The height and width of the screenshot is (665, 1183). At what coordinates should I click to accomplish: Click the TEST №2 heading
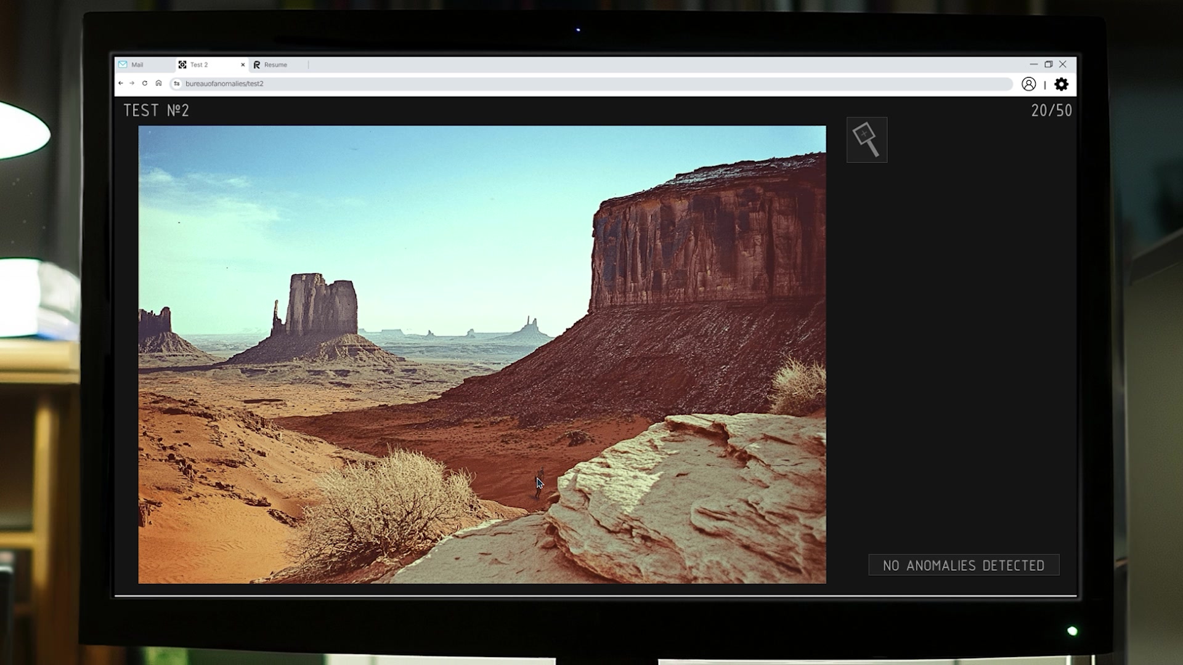[156, 111]
